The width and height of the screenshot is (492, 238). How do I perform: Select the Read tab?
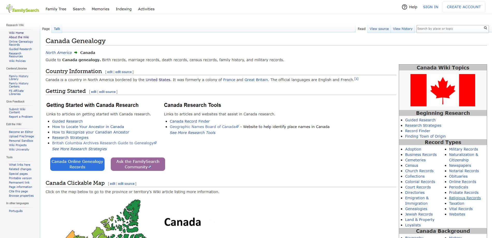361,29
